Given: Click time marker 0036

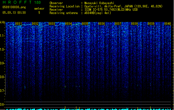Looking at the screenshot, I should (102, 24).
